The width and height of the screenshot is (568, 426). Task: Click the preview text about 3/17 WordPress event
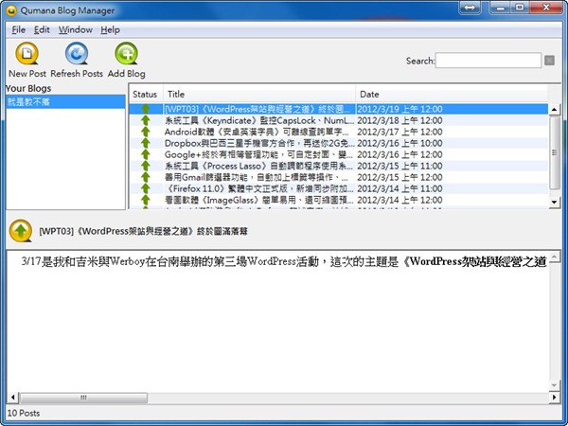click(284, 261)
